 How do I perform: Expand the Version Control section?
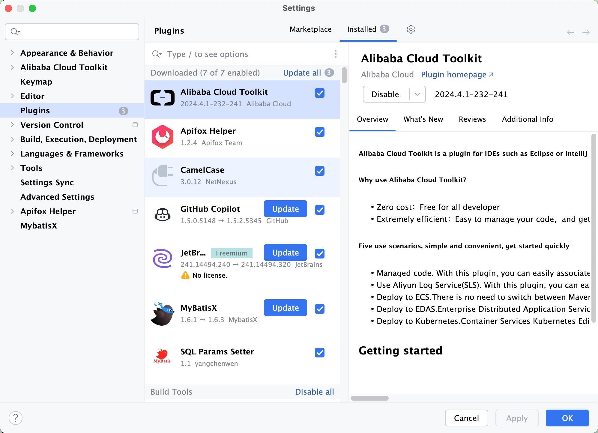click(x=12, y=125)
